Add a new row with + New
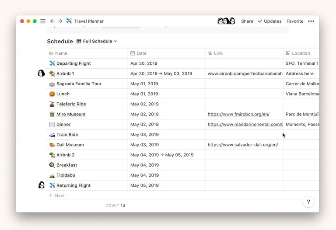Viewport: 336px width, 230px height. (56, 195)
